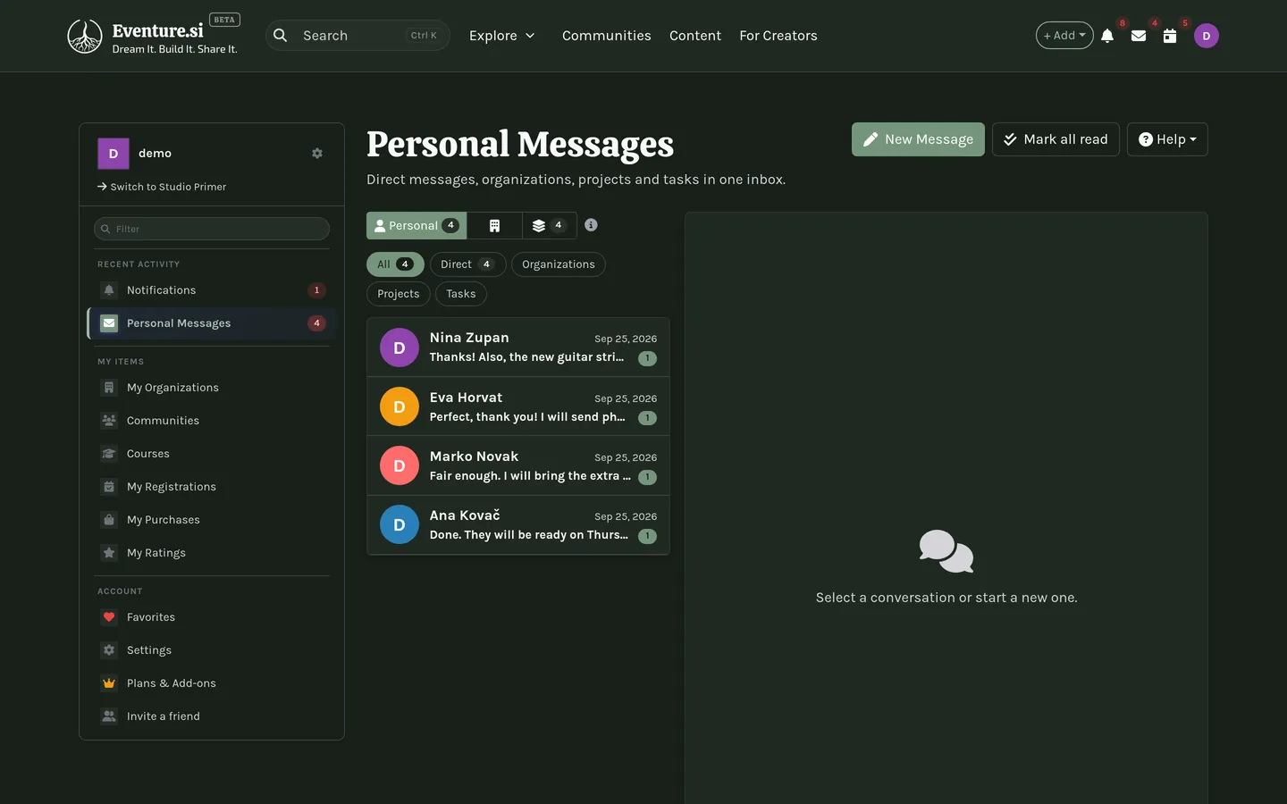
Task: Click Ana Kovač's blue avatar
Action: (400, 524)
